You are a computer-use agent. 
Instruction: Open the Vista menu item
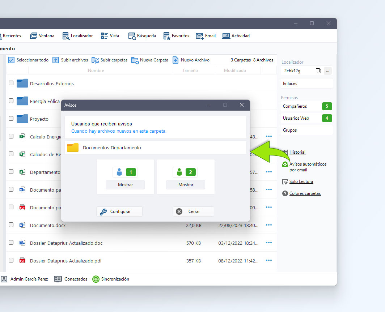pos(110,36)
